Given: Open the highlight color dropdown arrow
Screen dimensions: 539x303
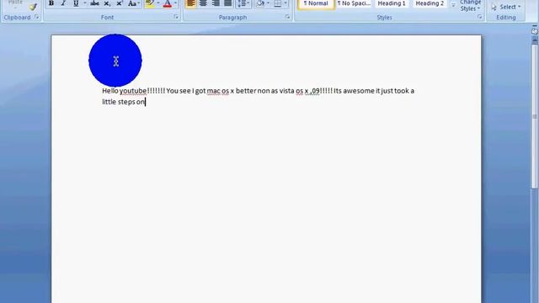Looking at the screenshot, I should (x=157, y=3).
